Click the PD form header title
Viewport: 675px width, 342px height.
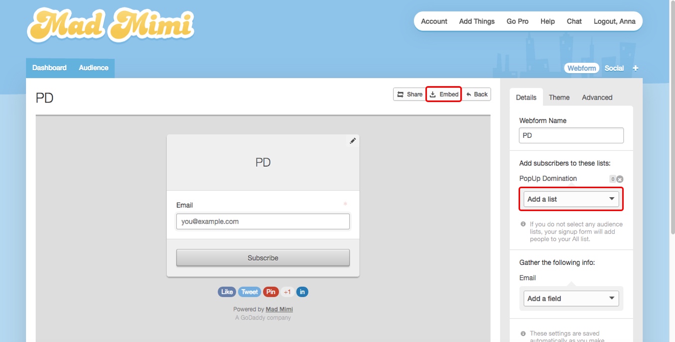pos(263,162)
